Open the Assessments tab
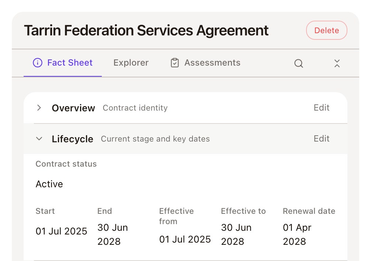The height and width of the screenshot is (261, 371). point(205,63)
